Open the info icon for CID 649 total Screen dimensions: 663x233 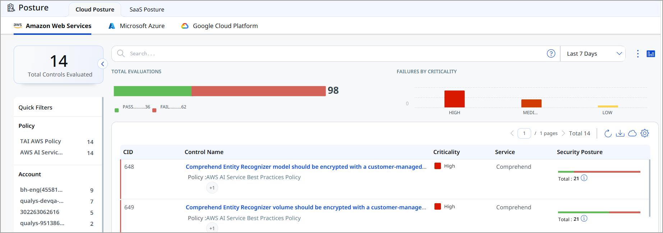[x=584, y=219]
